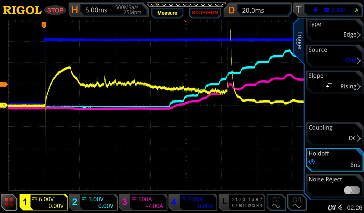Viewport: 364px width, 213px height.
Task: Click the RIGOL logo
Action: click(x=22, y=10)
